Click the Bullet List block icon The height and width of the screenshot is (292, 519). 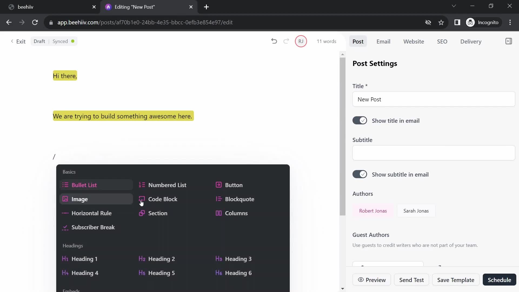click(x=65, y=185)
